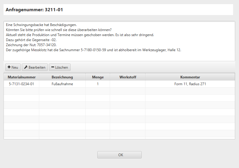Sort by Materialnummer column header
The height and width of the screenshot is (168, 239).
(22, 77)
